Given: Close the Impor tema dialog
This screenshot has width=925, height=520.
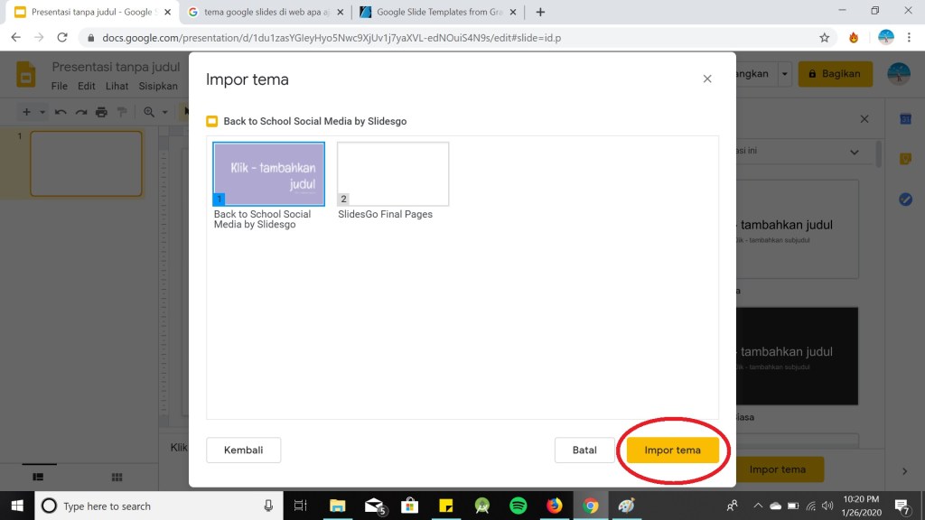Looking at the screenshot, I should pos(707,79).
